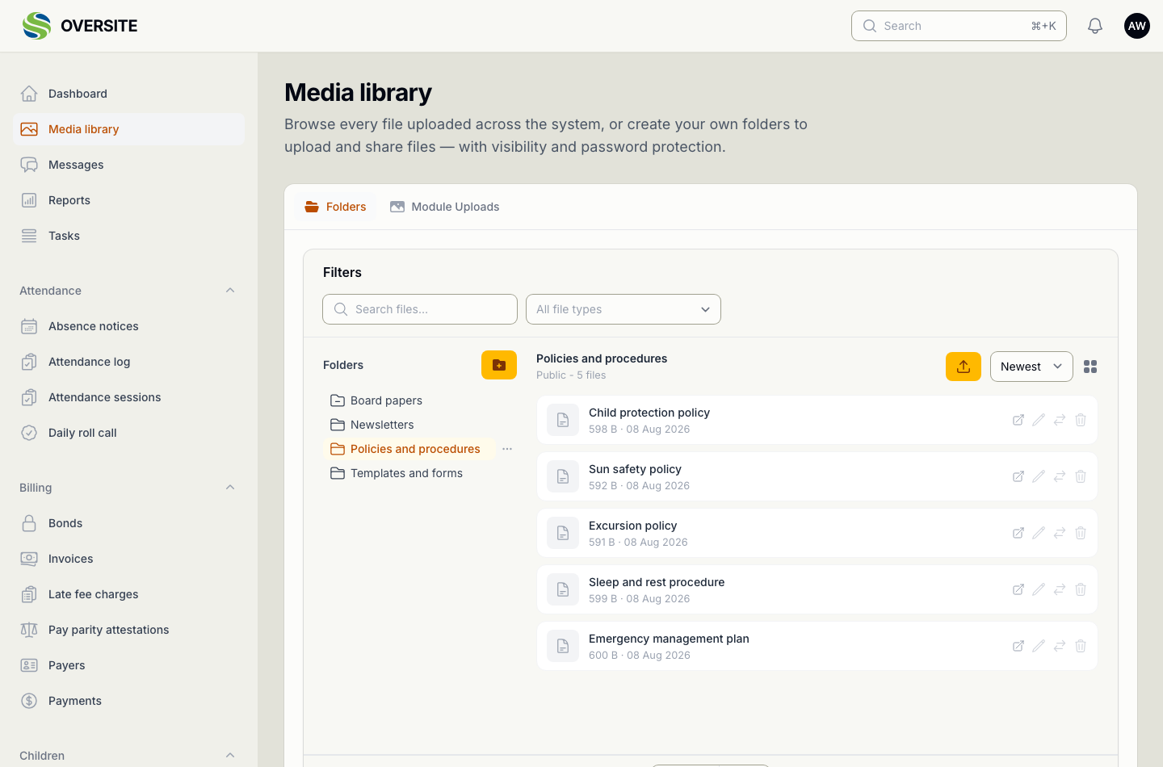Click the Child protection policy file icon

point(563,420)
